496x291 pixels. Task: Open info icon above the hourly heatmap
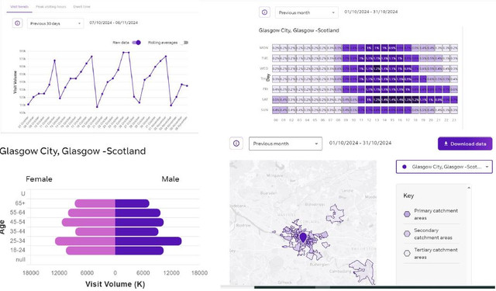[x=264, y=12]
